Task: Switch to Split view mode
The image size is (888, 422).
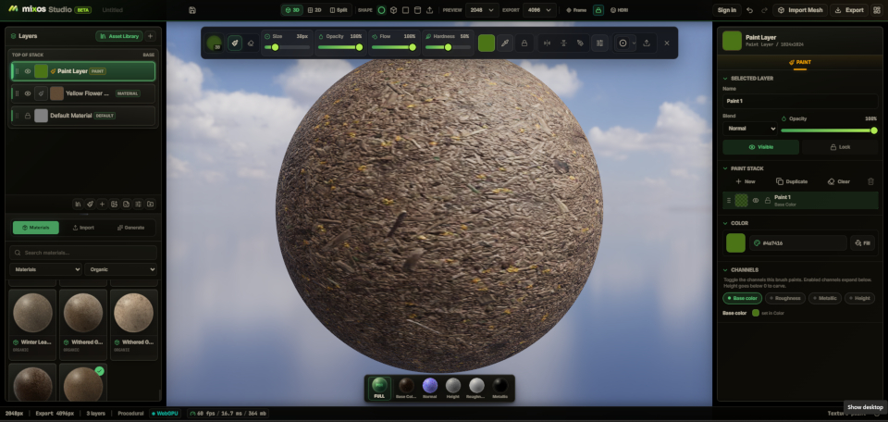Action: pyautogui.click(x=339, y=10)
